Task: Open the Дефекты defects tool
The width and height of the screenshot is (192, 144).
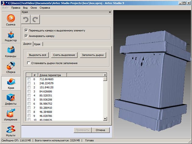Action: (x=11, y=99)
